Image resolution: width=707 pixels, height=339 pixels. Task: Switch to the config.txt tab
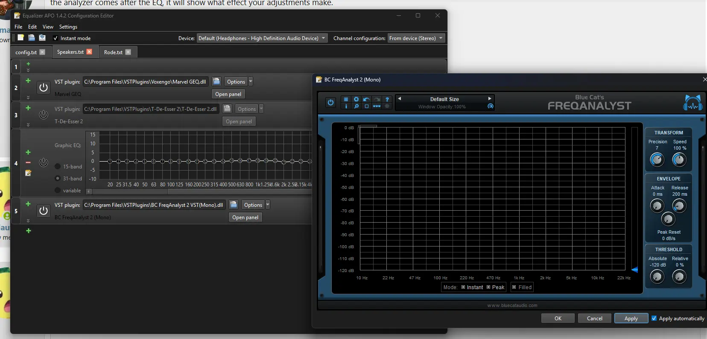pos(26,52)
